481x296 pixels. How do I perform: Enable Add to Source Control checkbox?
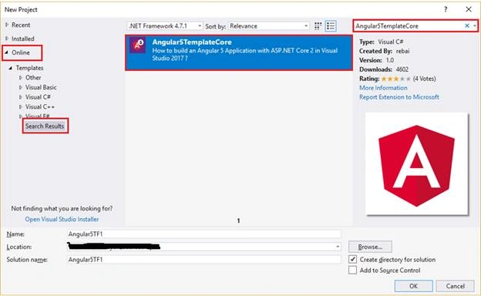tap(353, 271)
